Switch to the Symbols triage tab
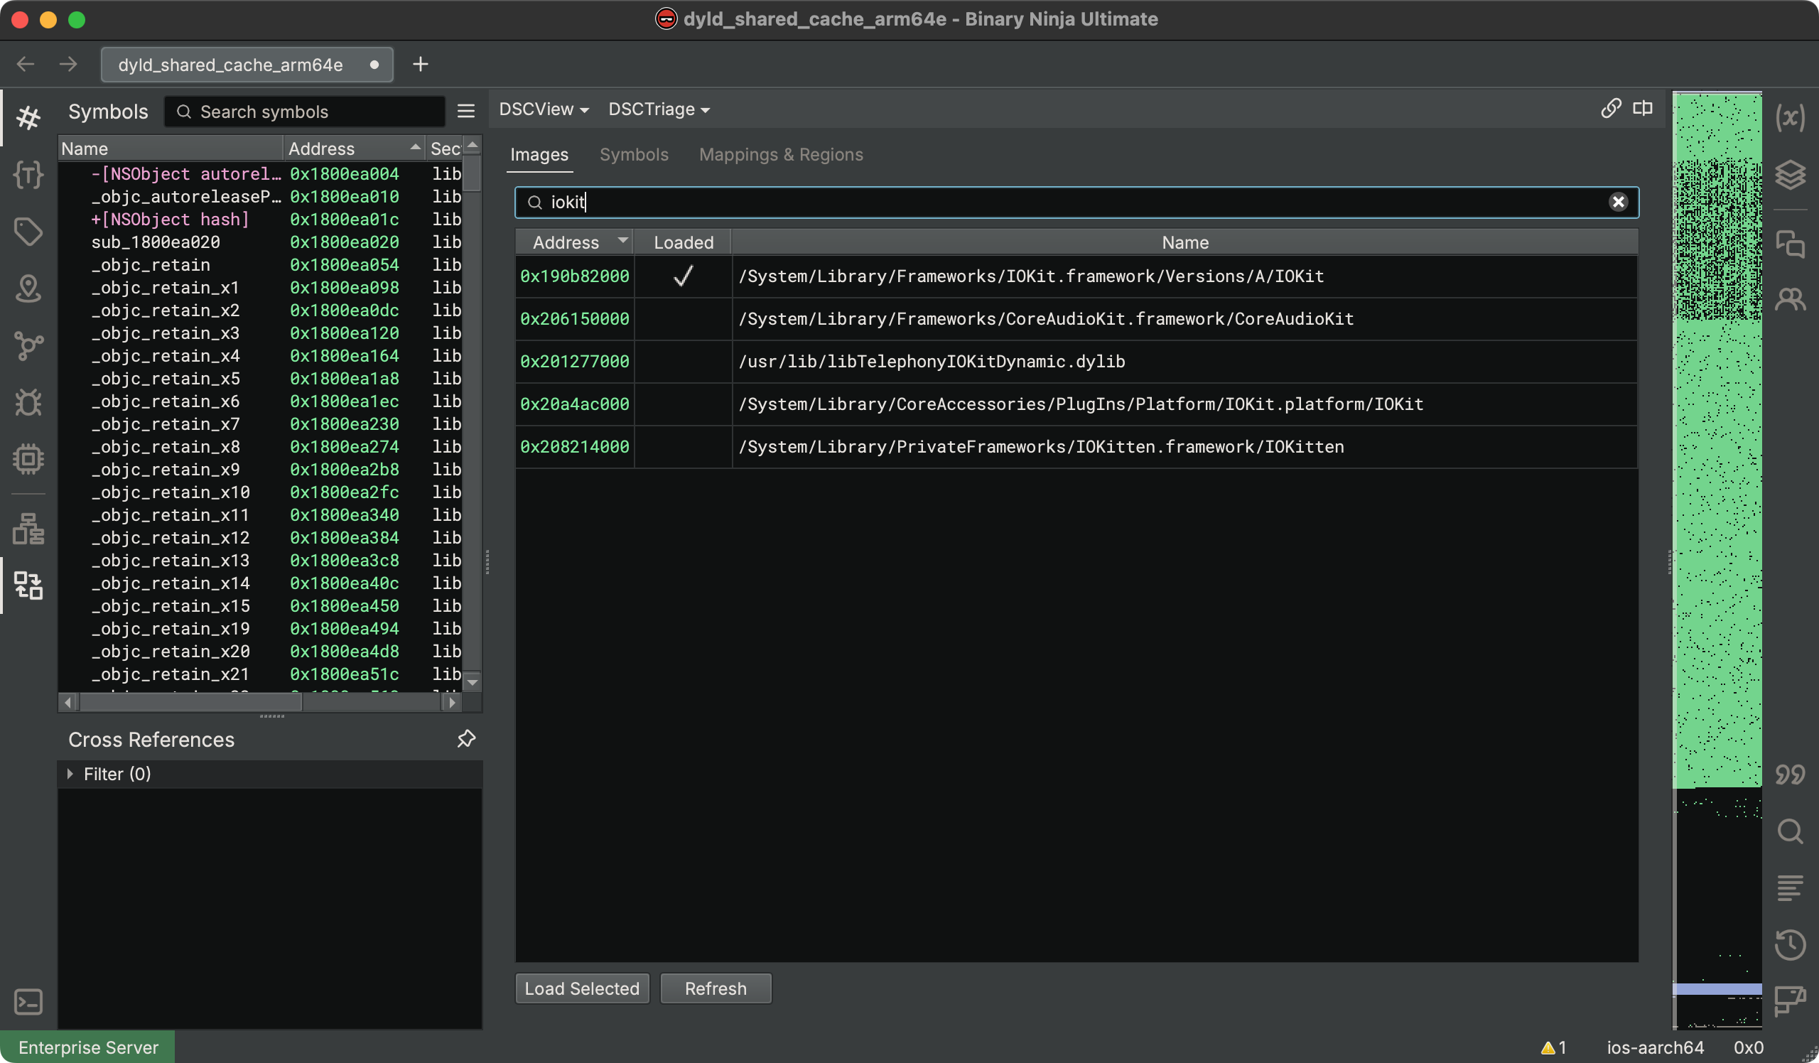Image resolution: width=1819 pixels, height=1063 pixels. 633,154
